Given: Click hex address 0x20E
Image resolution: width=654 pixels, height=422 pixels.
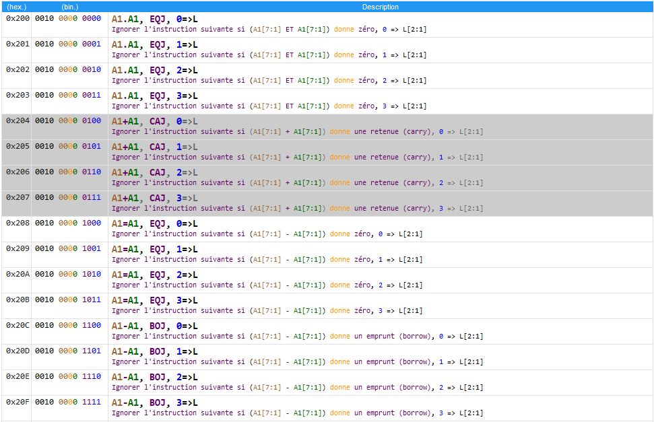Looking at the screenshot, I should pos(18,376).
